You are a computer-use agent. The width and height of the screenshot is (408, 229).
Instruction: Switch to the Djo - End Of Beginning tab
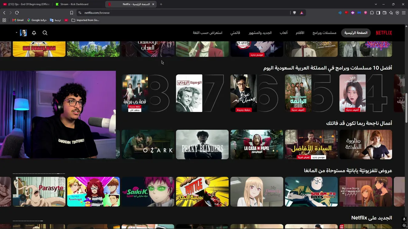point(26,4)
